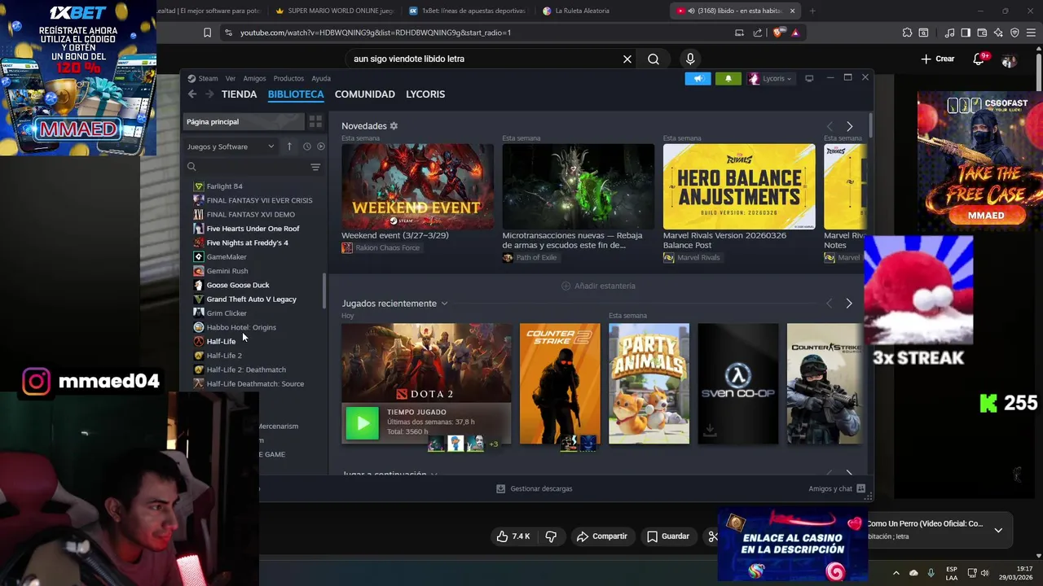Sort library list using the up-arrow icon
The image size is (1043, 586).
click(x=289, y=146)
